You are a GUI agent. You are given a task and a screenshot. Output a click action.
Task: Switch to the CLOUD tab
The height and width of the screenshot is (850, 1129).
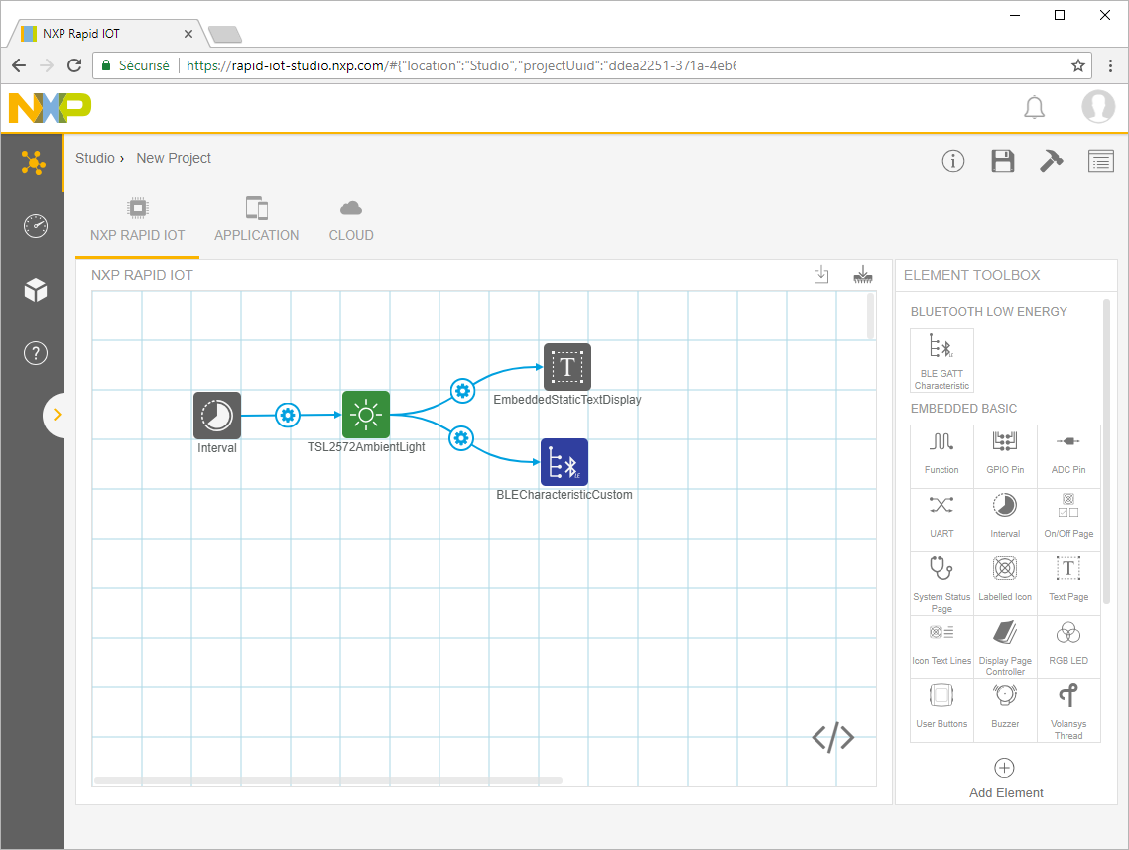pos(351,220)
